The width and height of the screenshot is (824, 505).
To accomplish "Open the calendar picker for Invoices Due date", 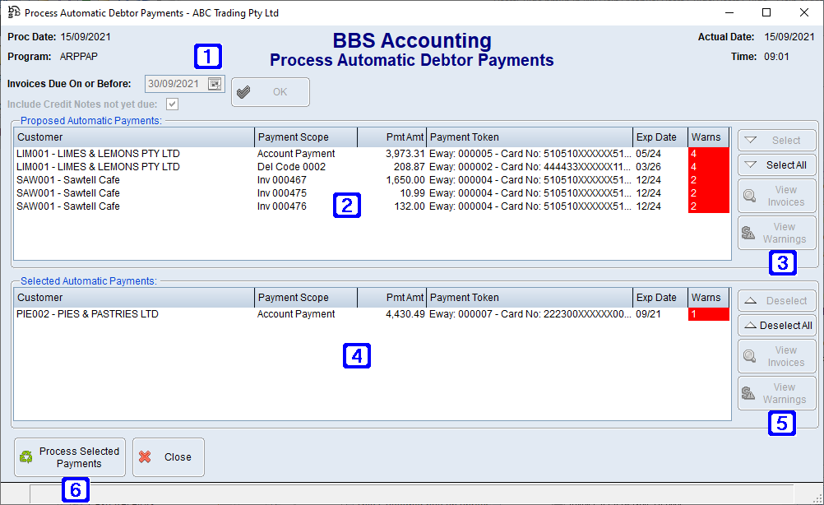I will point(215,83).
